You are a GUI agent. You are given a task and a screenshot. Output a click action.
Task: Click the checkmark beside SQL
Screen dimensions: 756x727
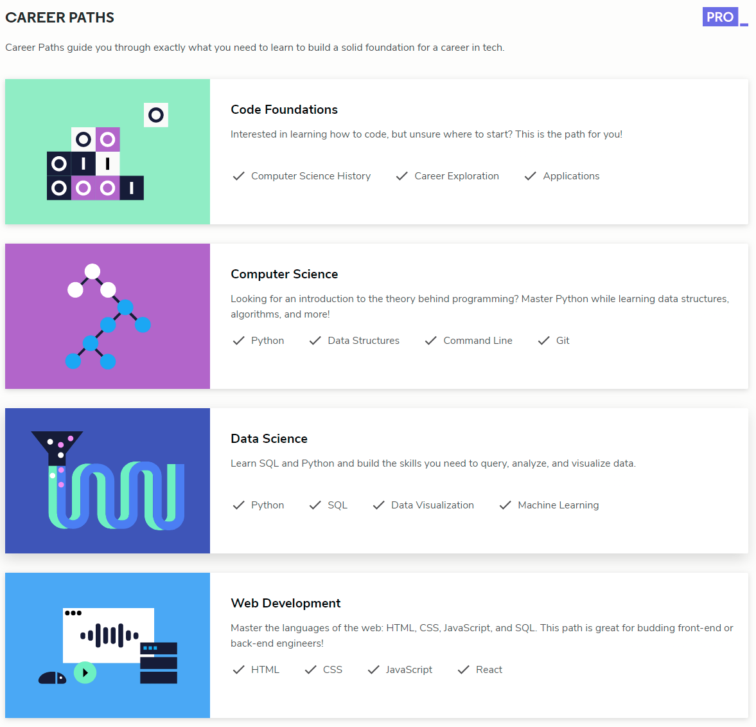[315, 505]
